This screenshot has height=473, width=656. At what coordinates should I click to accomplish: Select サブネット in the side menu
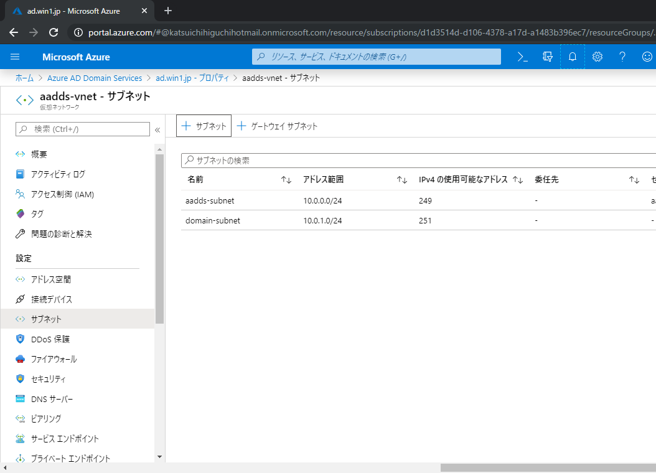77,319
